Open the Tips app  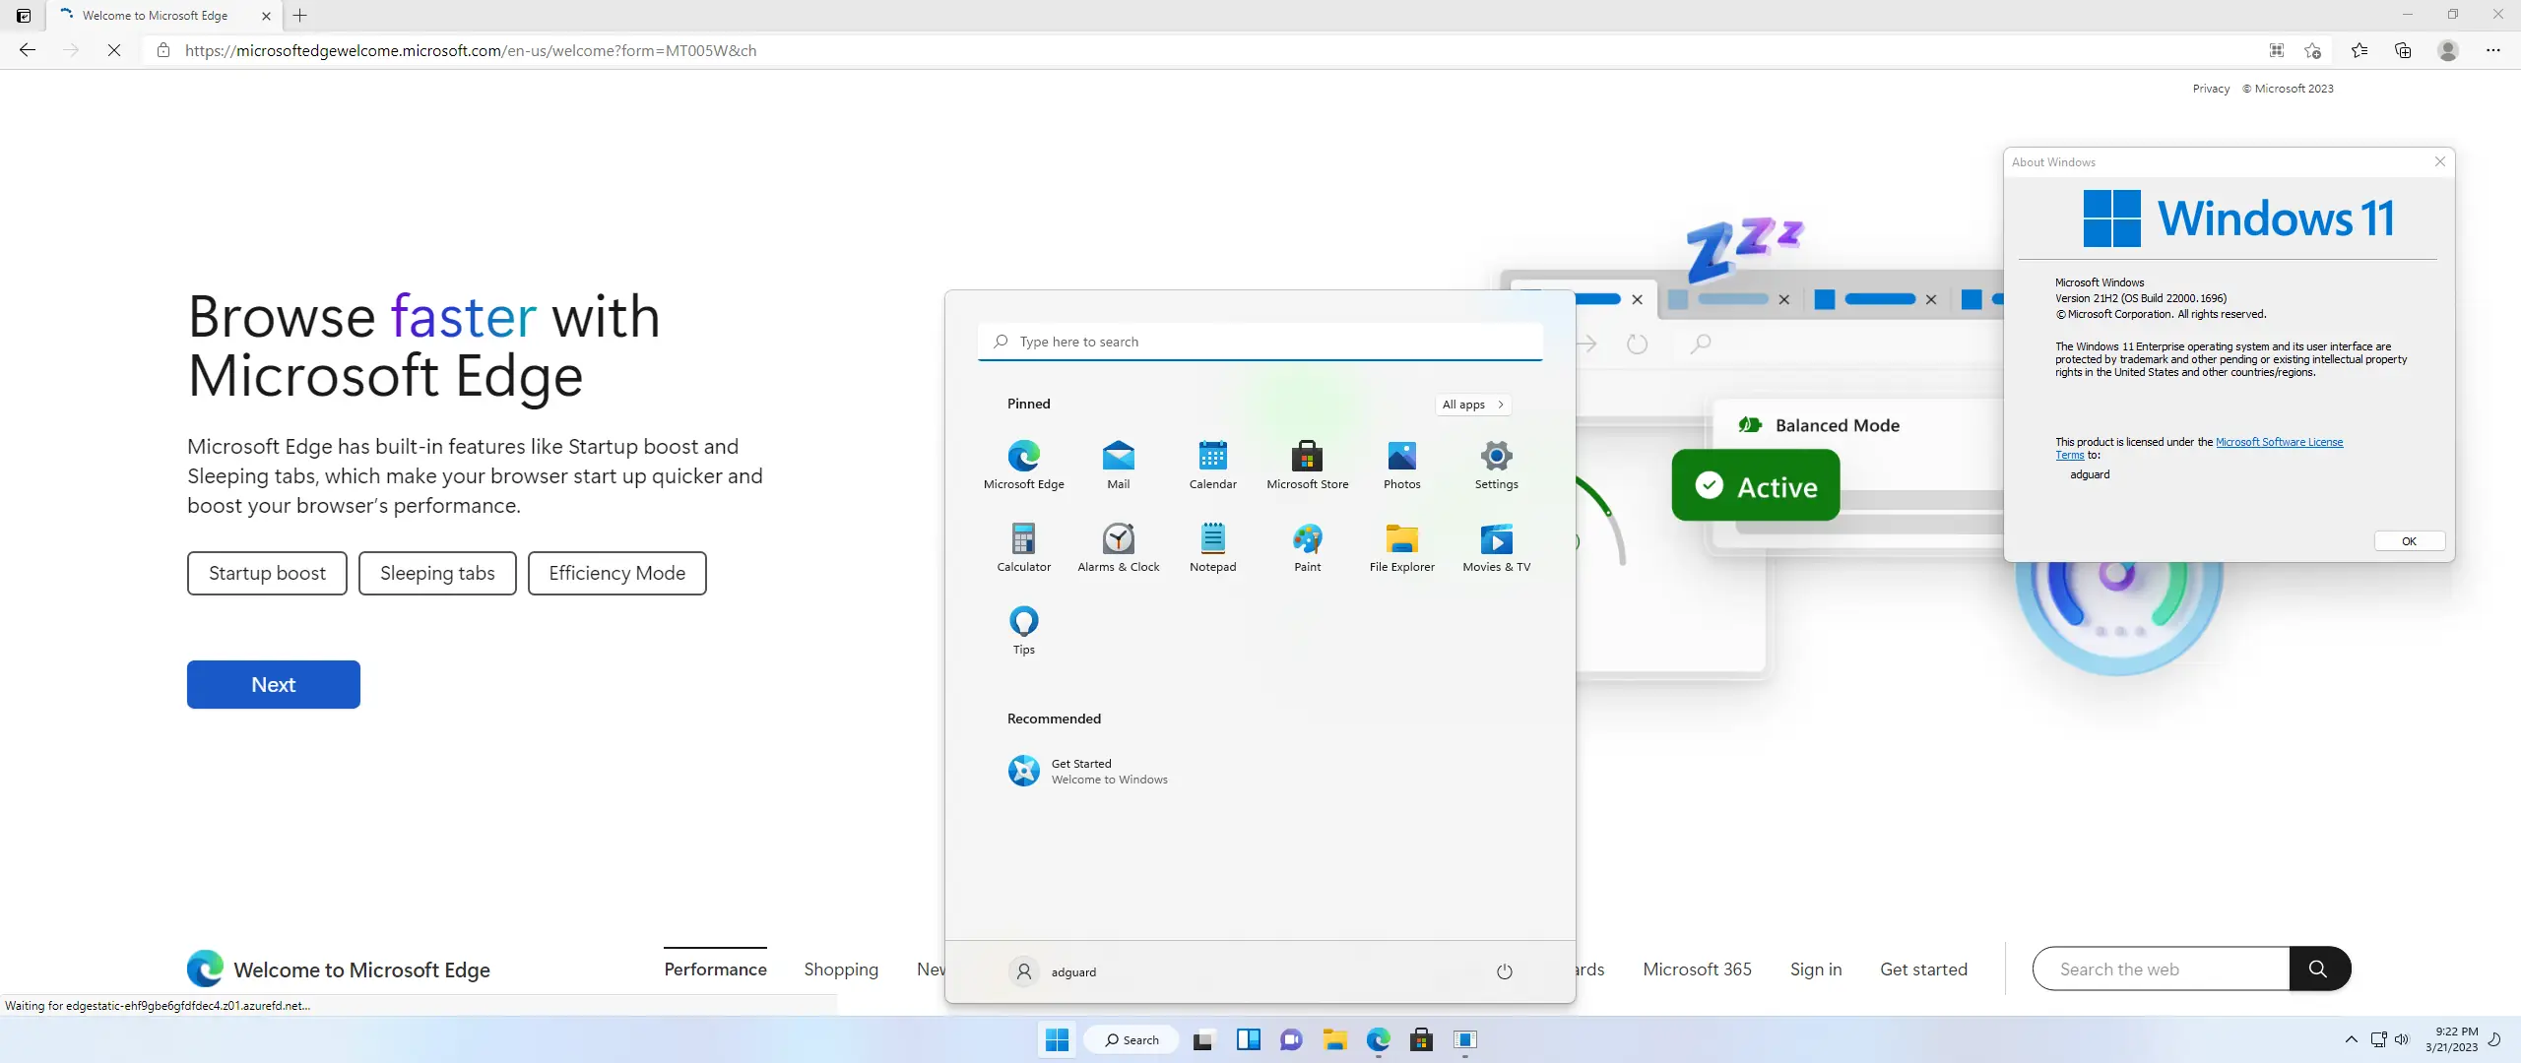pos(1023,629)
